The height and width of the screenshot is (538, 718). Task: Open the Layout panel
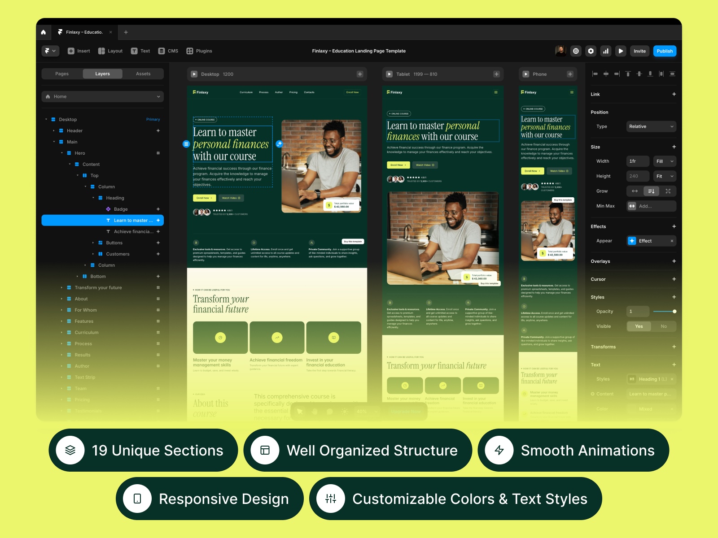(x=110, y=51)
